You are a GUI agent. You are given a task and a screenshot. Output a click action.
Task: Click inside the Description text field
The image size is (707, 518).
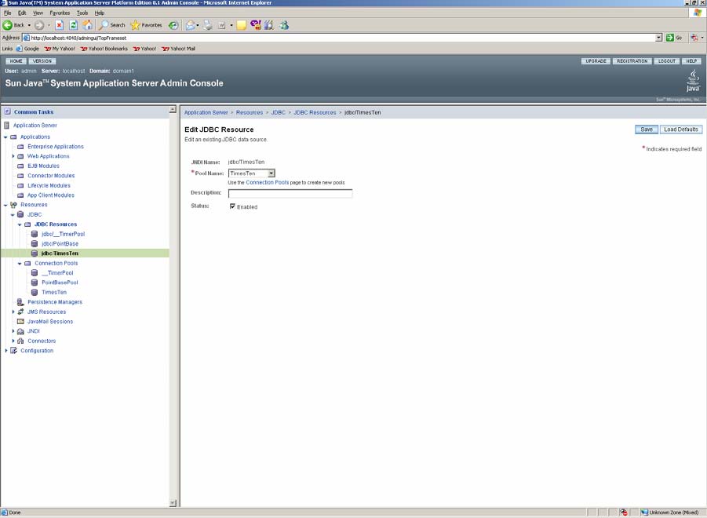pyautogui.click(x=290, y=193)
